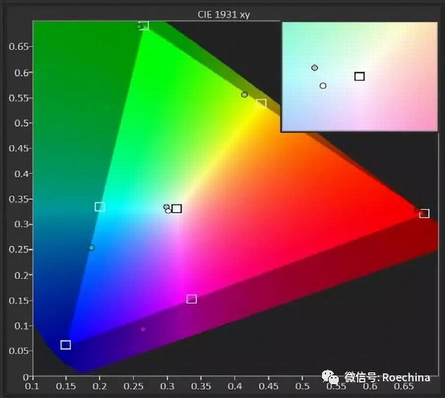The width and height of the screenshot is (445, 398).
Task: Select the magenta secondary target square
Action: [192, 299]
